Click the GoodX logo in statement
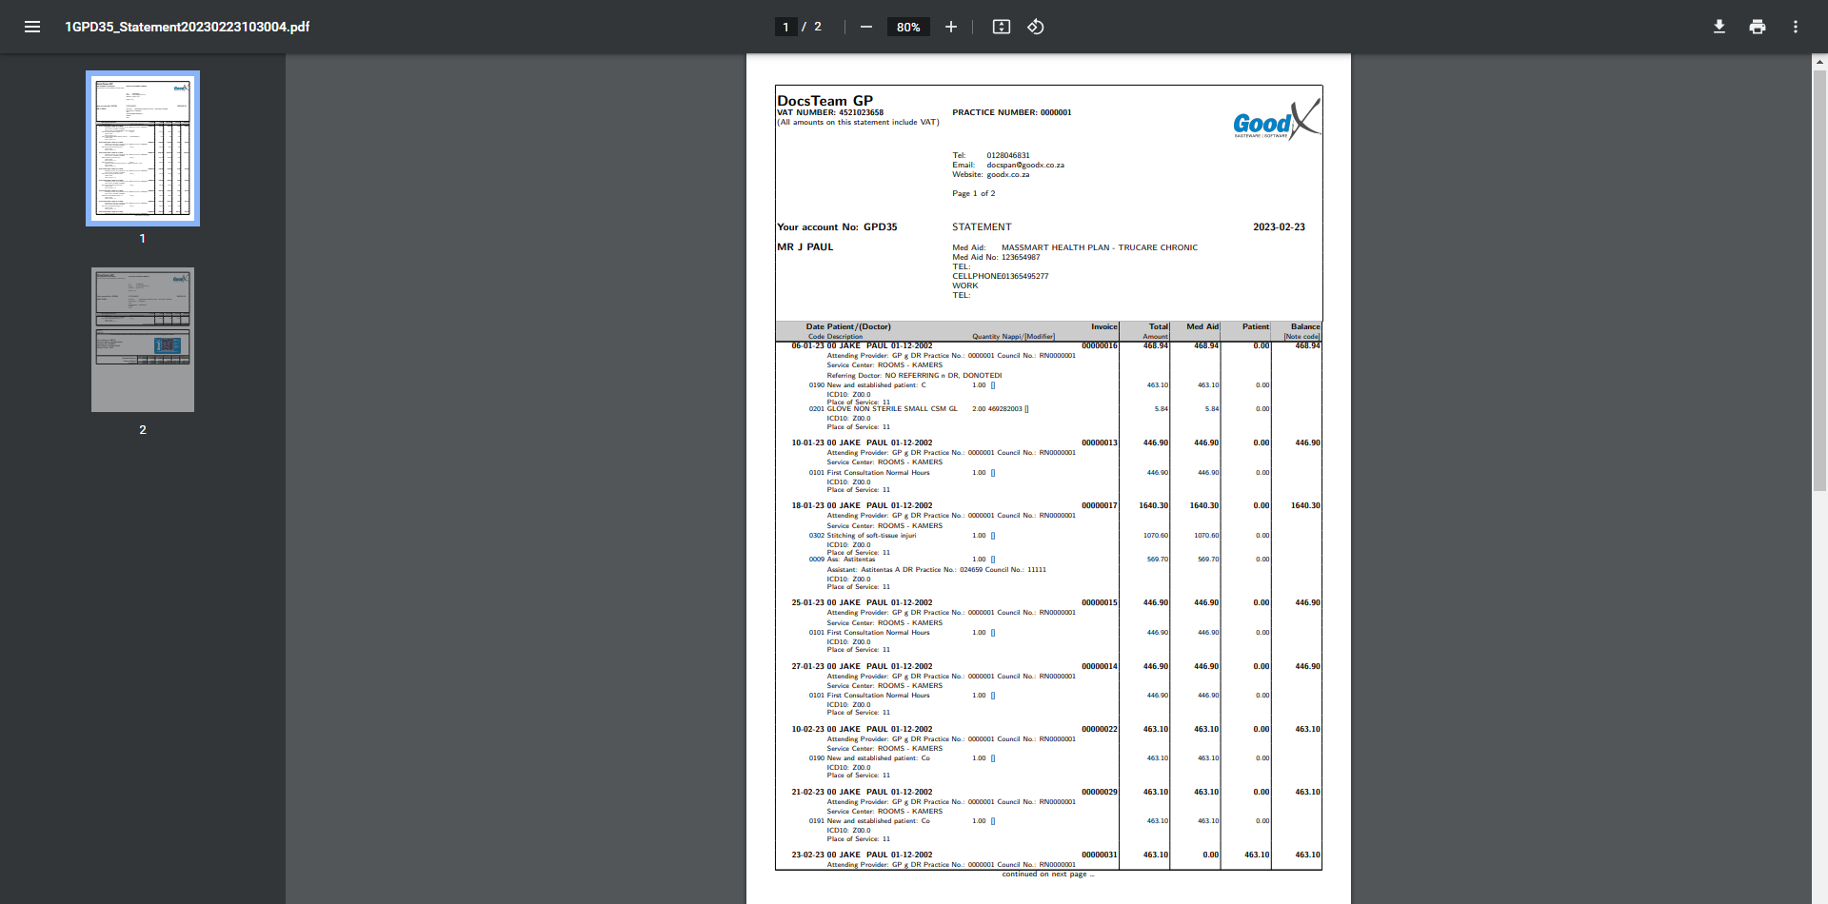 click(1277, 119)
